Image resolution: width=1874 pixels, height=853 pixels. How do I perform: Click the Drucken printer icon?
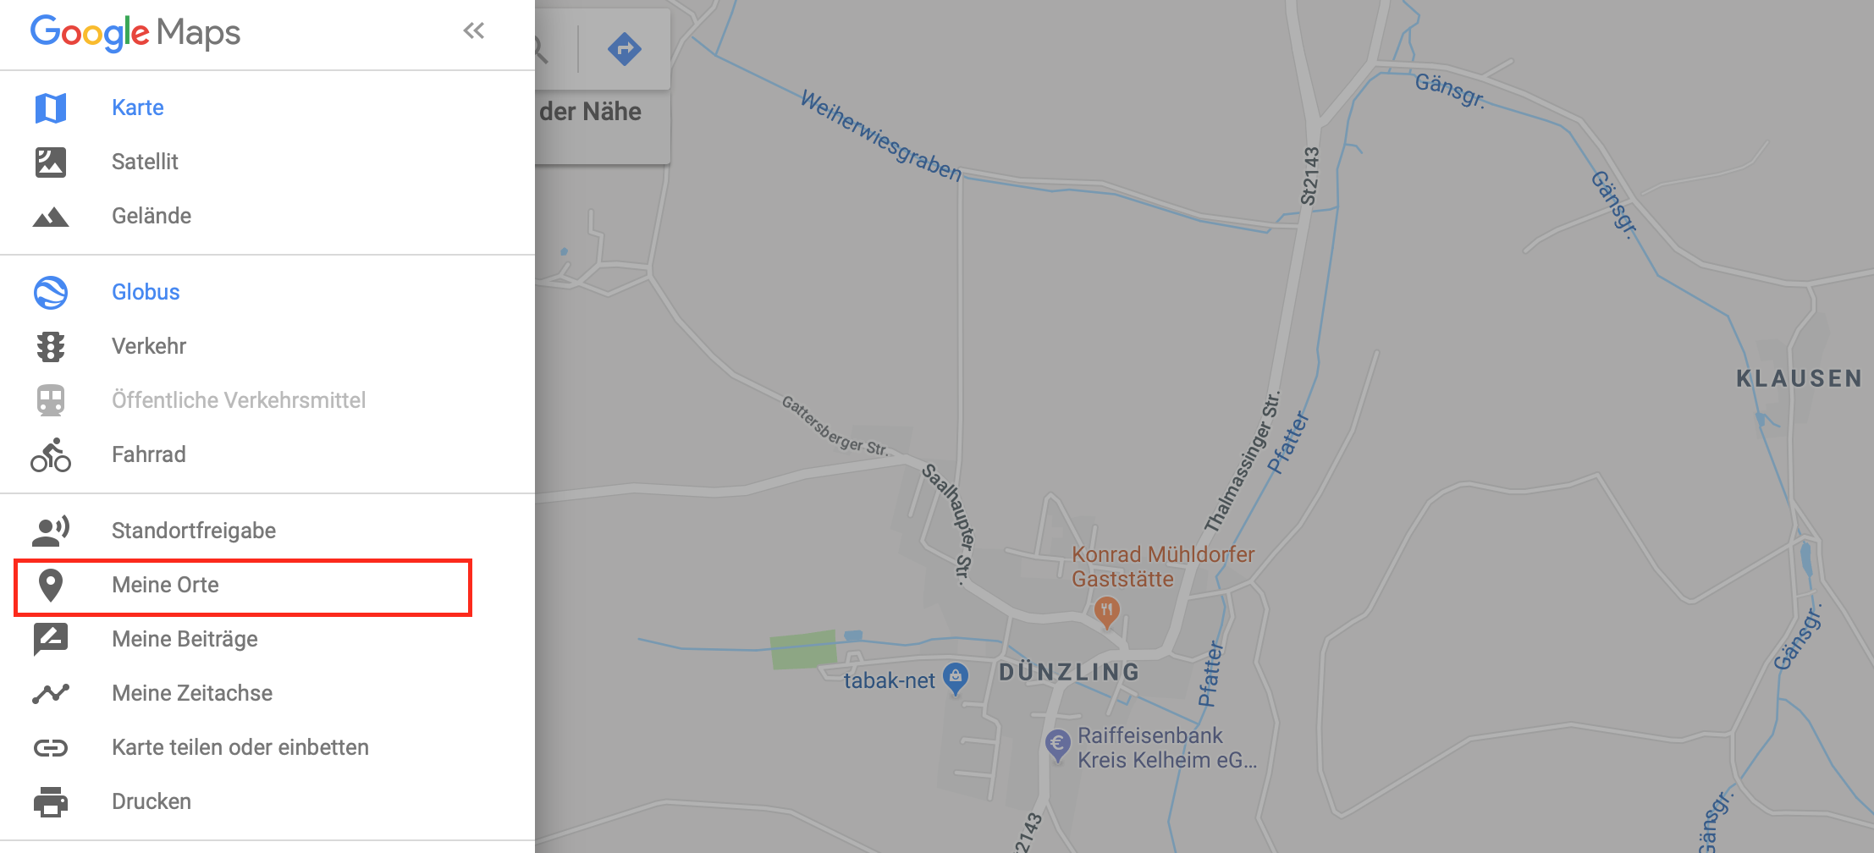pos(51,801)
